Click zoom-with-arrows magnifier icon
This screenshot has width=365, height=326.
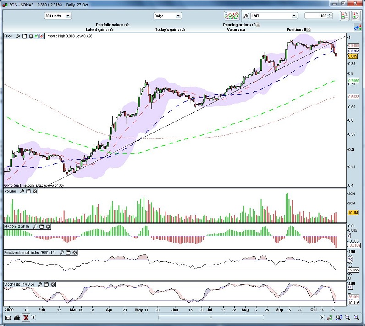click(x=339, y=318)
